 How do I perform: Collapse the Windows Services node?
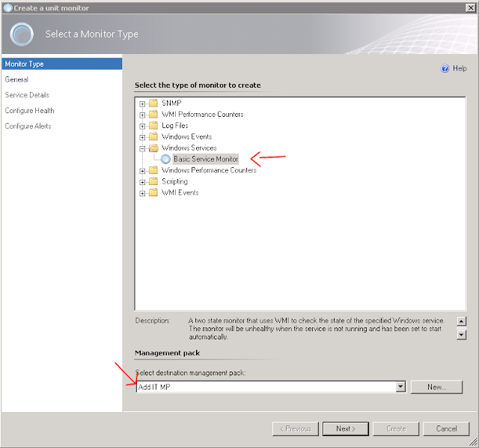tap(142, 148)
